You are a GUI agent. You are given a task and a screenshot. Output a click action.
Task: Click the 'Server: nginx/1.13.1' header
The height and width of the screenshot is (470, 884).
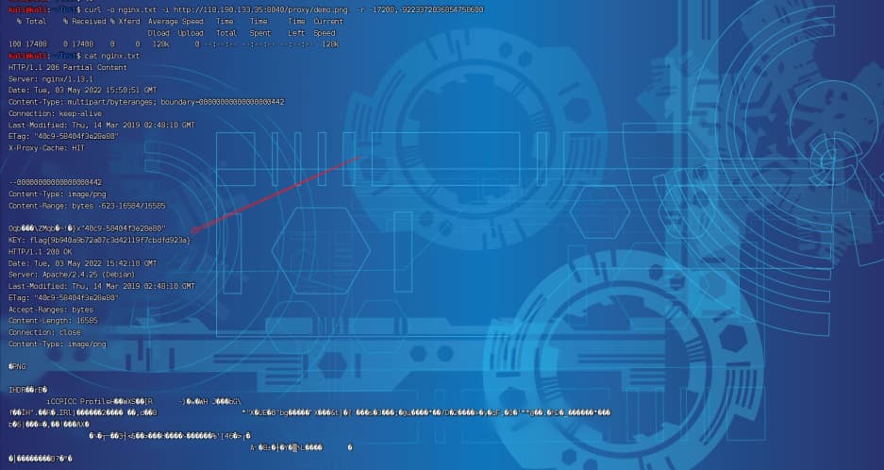[x=51, y=79]
